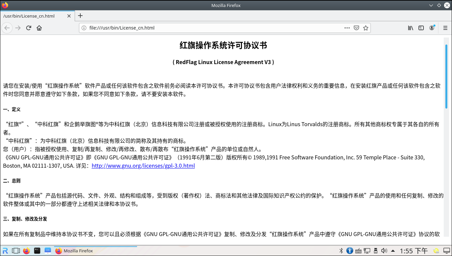The height and width of the screenshot is (256, 452).
Task: Open accessibility tray icon
Action: [349, 251]
